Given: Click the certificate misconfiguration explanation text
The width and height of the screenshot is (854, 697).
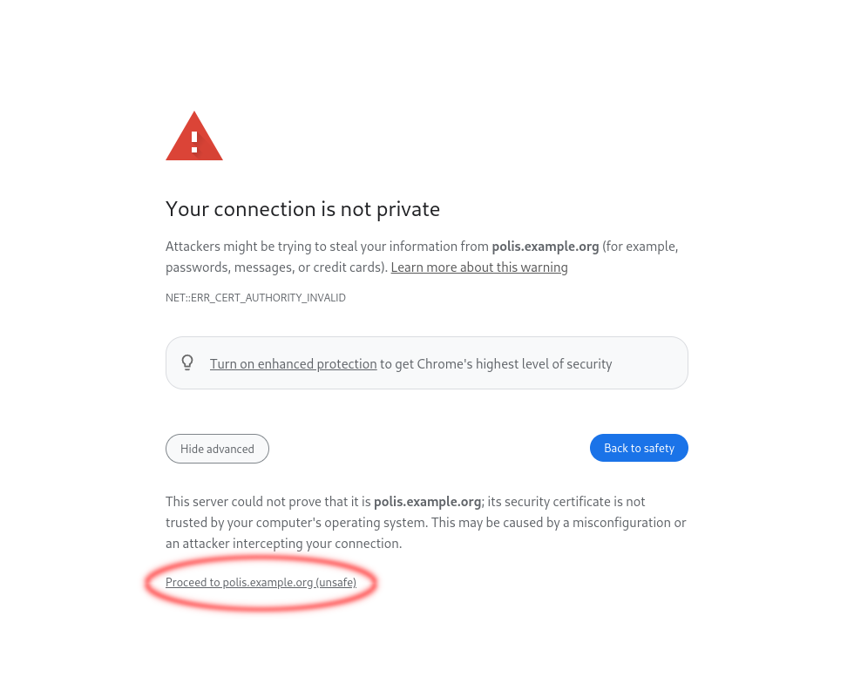Looking at the screenshot, I should click(426, 522).
